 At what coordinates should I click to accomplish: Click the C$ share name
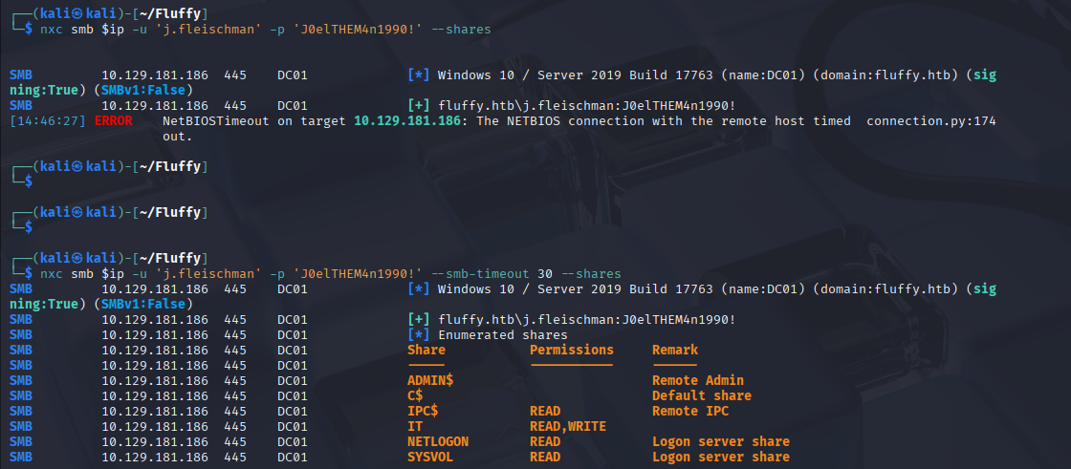(x=415, y=396)
